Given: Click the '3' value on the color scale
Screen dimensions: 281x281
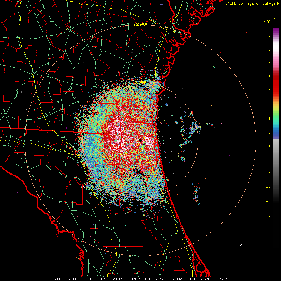Looking at the screenshot, I should click(x=269, y=91).
